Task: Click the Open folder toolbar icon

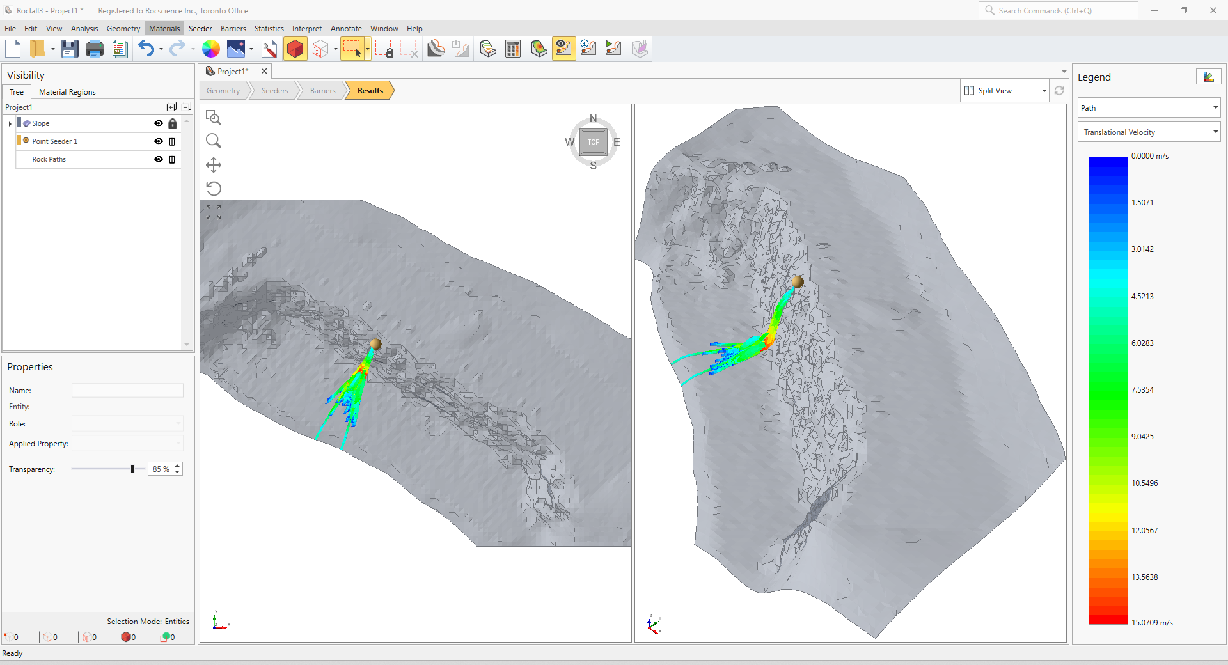Action: tap(38, 49)
